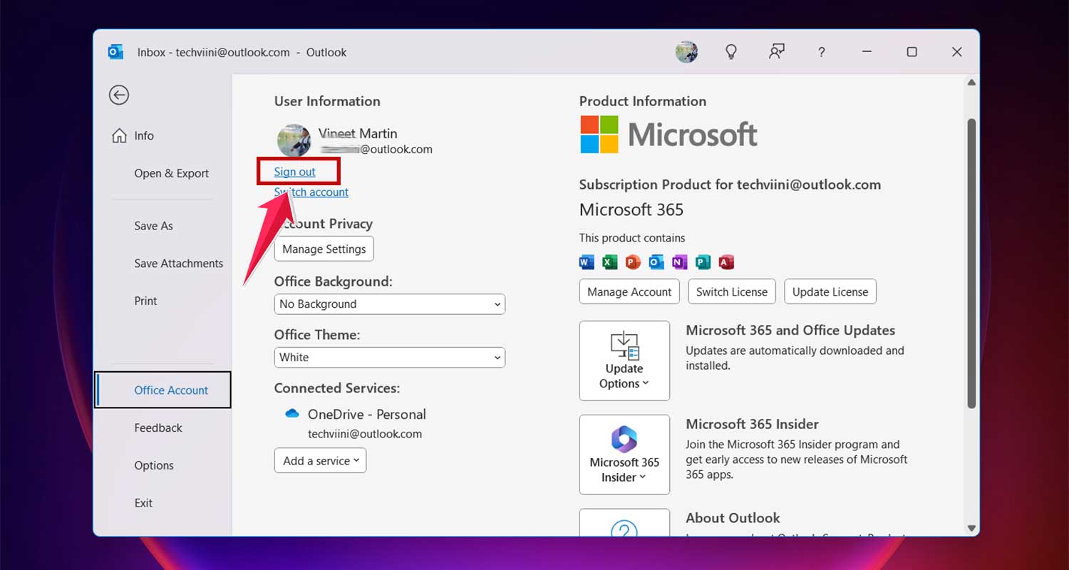Click Switch License
Screen dimensions: 1069x570
(x=731, y=291)
